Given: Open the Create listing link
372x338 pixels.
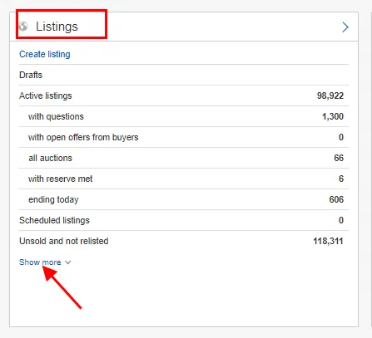Looking at the screenshot, I should coord(45,54).
